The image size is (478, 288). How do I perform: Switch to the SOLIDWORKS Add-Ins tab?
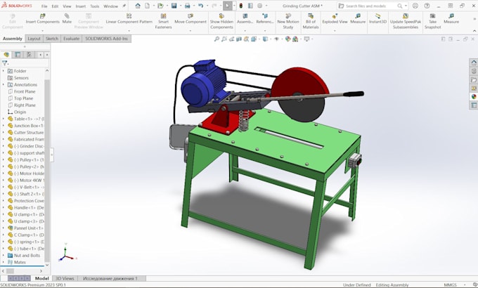pos(106,39)
